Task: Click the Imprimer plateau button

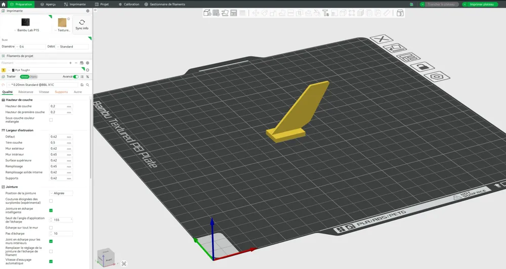Action: coord(482,4)
